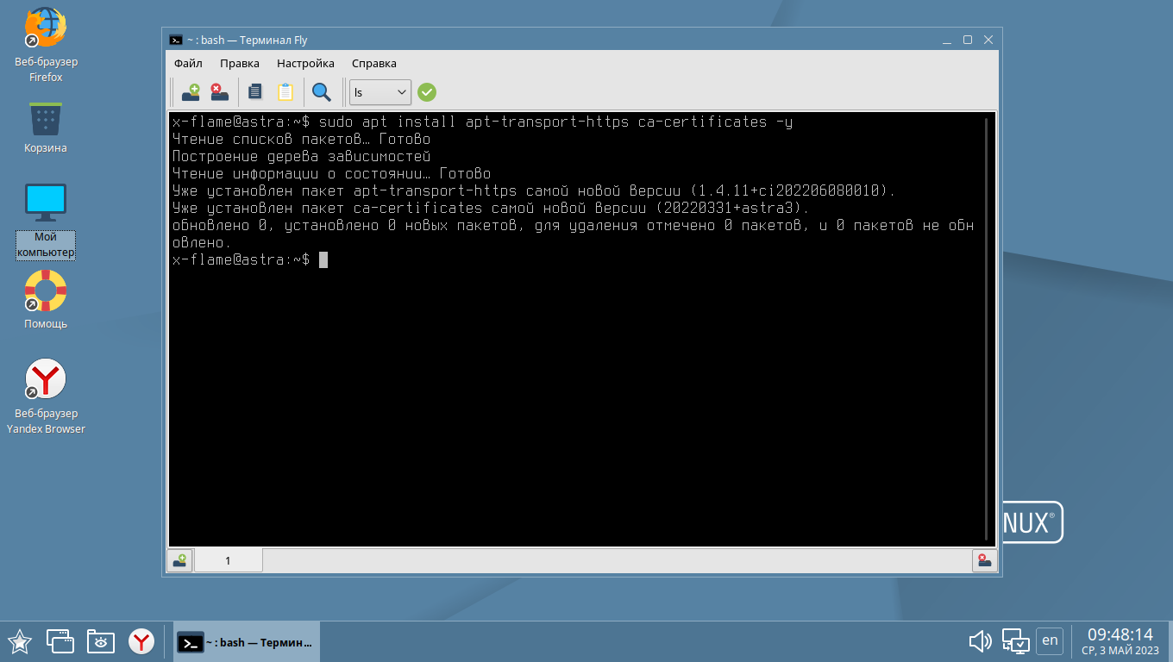Select the Мой компьютер desktop icon

point(46,221)
